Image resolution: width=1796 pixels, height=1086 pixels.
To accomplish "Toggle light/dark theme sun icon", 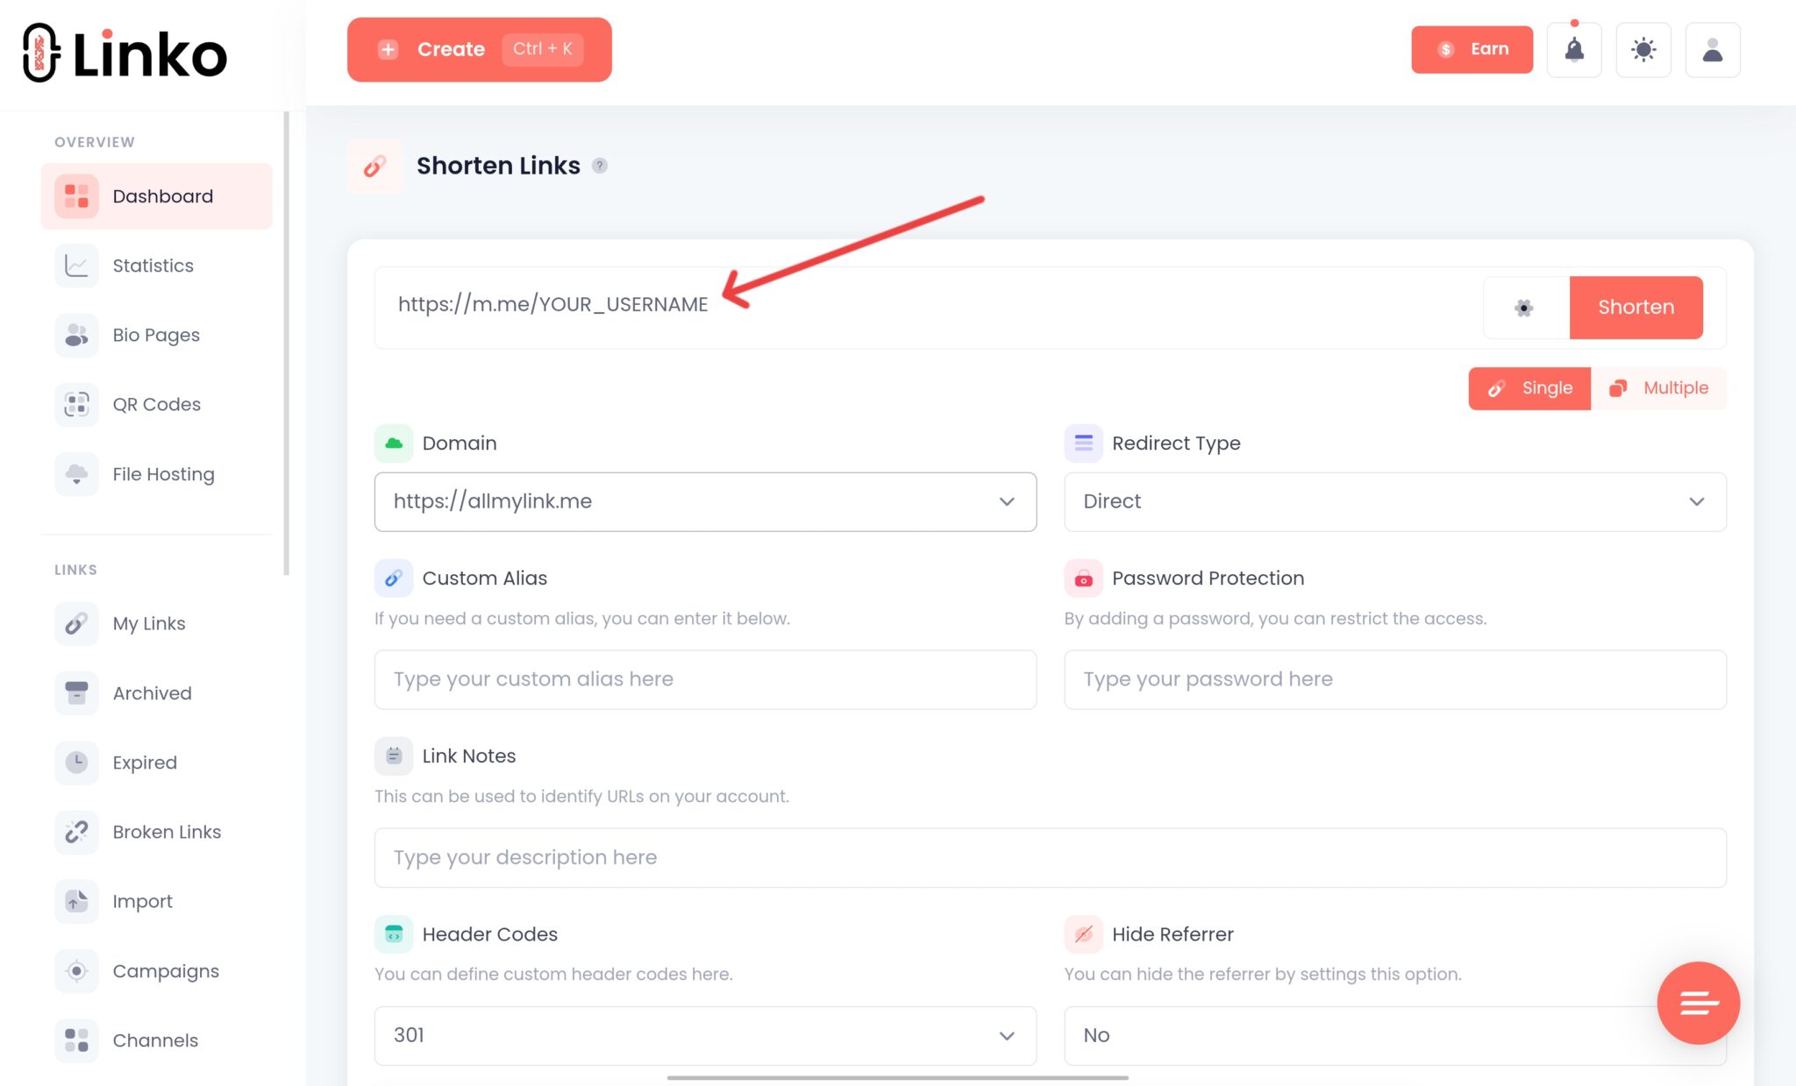I will pyautogui.click(x=1643, y=50).
